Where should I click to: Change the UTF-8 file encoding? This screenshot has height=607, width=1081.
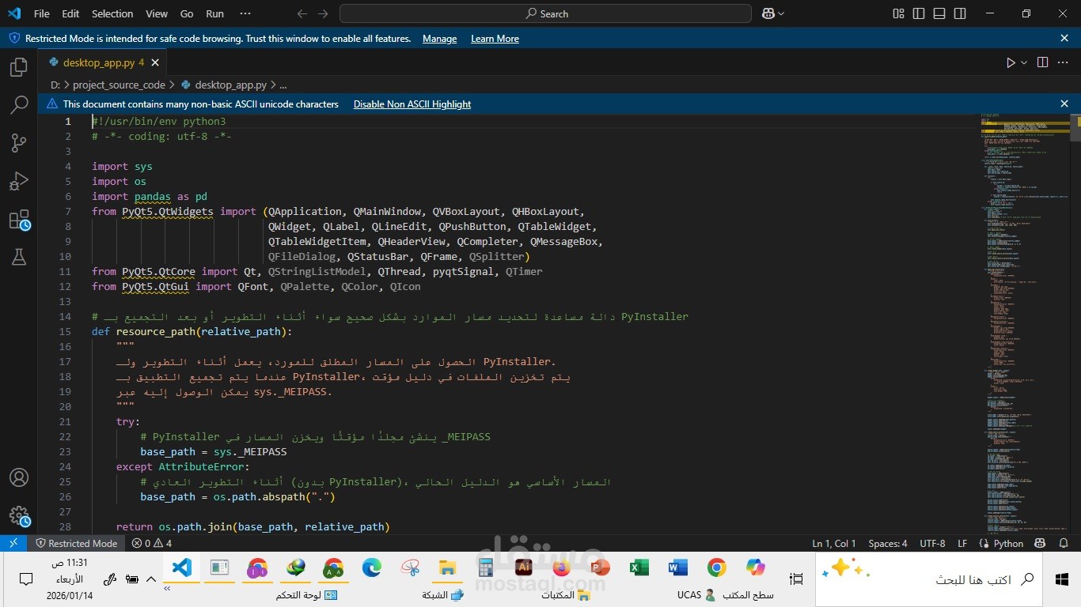[x=932, y=543]
